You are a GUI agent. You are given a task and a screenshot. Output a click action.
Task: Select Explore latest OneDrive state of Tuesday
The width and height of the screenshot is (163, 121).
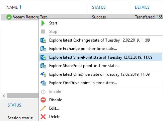click(101, 74)
